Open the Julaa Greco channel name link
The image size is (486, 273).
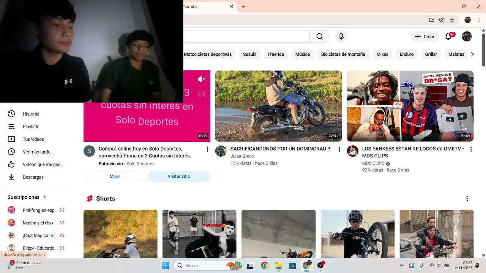[242, 156]
